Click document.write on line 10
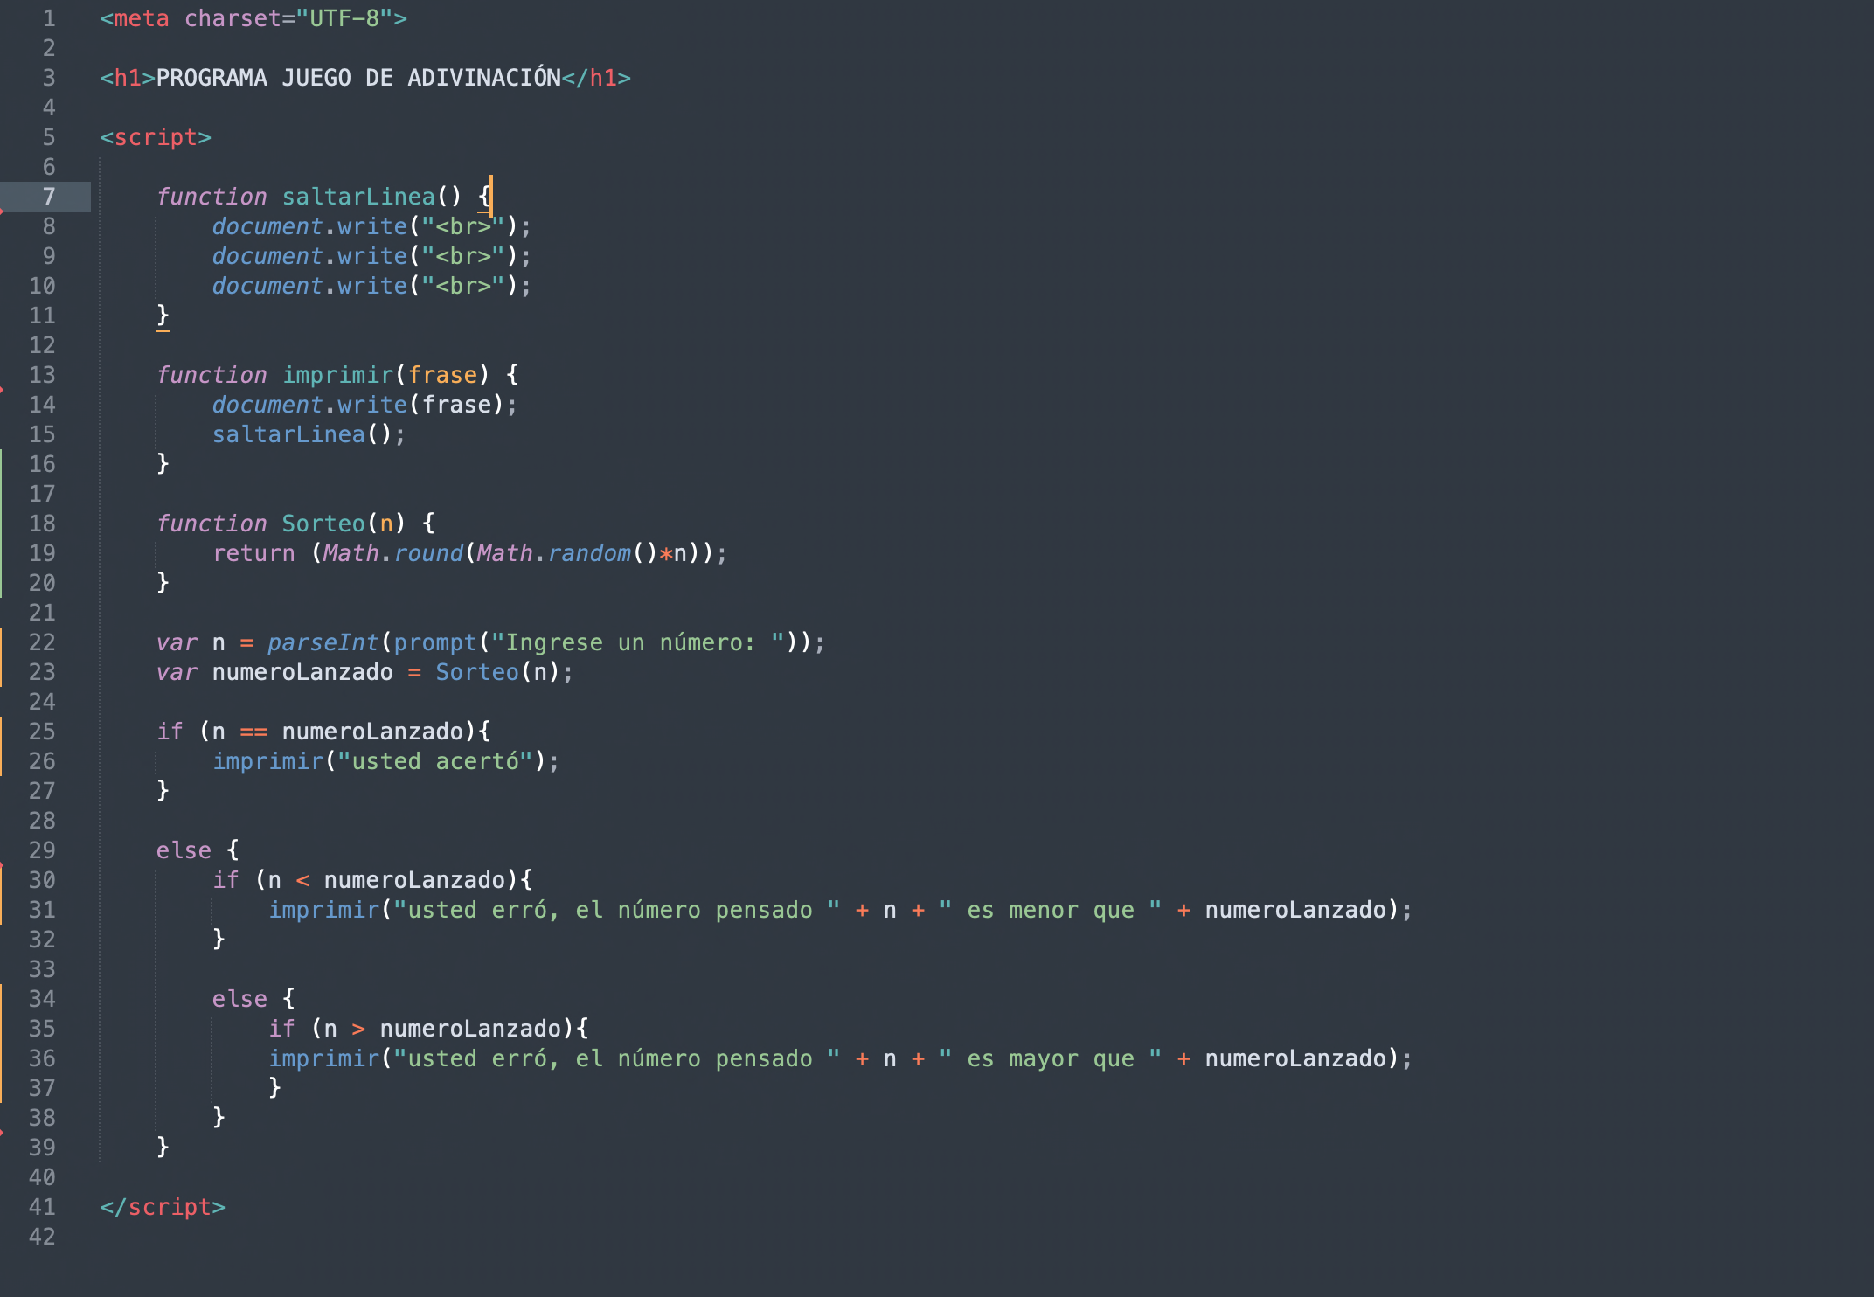1874x1297 pixels. (309, 286)
